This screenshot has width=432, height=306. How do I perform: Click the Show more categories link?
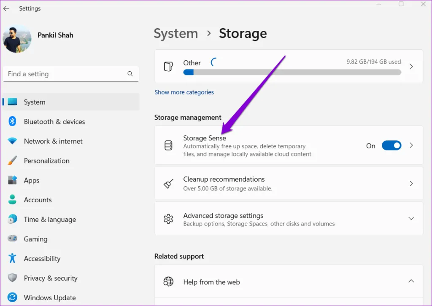184,92
